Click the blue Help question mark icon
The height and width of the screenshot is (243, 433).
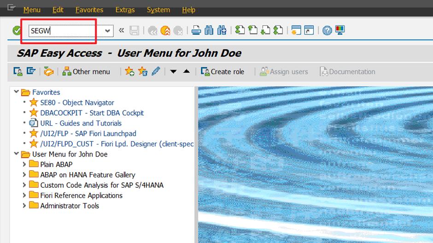(327, 30)
